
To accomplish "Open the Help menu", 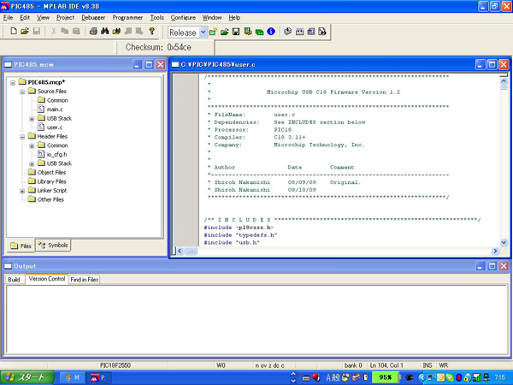I will click(234, 18).
